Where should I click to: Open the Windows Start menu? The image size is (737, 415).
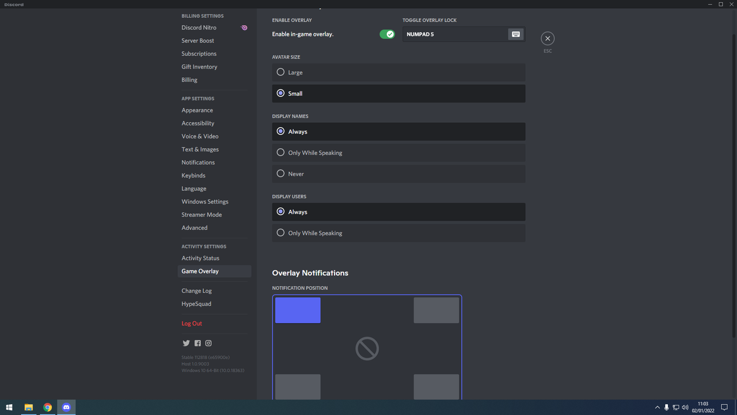click(9, 408)
